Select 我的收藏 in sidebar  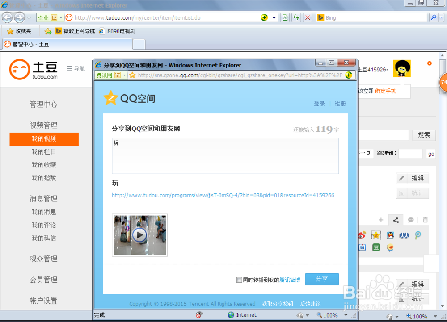coord(44,165)
